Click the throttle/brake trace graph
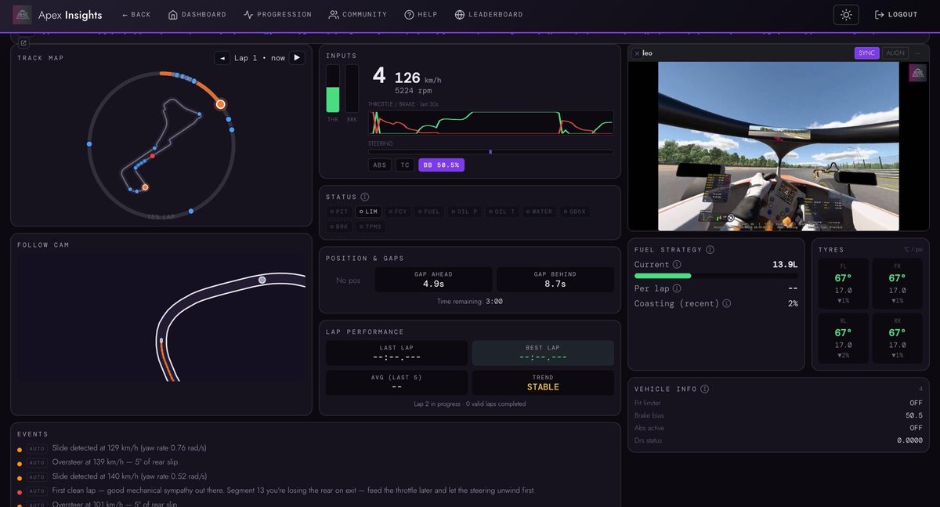The image size is (940, 507). [x=490, y=122]
